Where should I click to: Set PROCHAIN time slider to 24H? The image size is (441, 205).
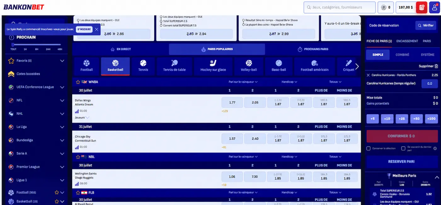48,49
